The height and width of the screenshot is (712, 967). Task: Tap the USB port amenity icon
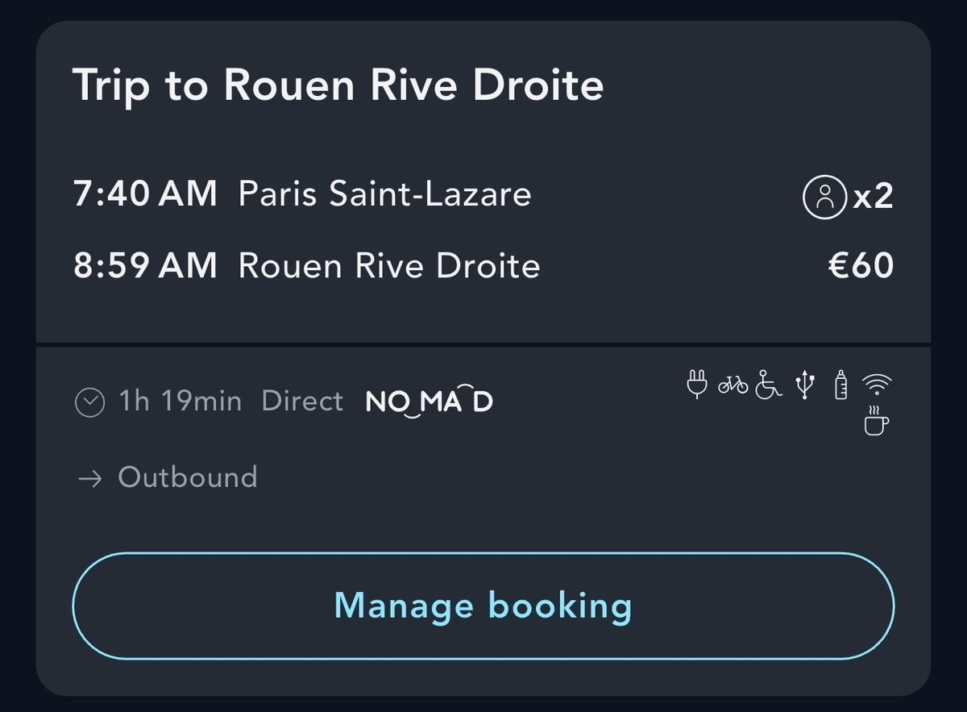[x=805, y=385]
